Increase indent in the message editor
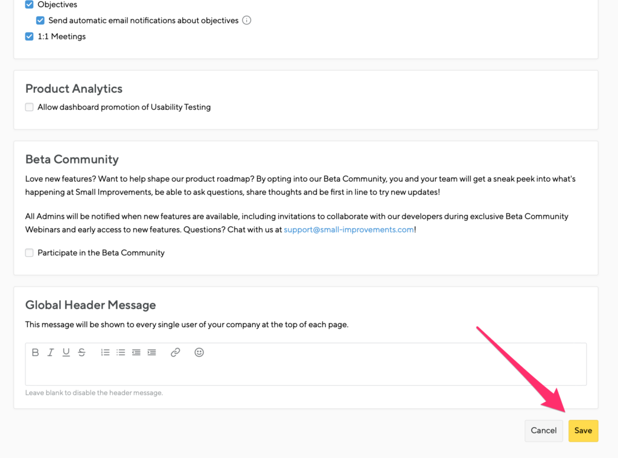The height and width of the screenshot is (458, 618). click(x=151, y=352)
